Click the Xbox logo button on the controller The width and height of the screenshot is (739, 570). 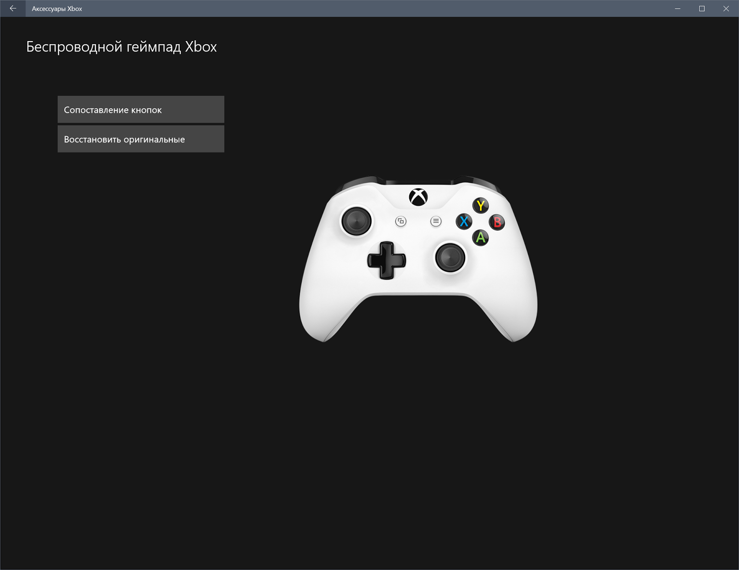418,197
